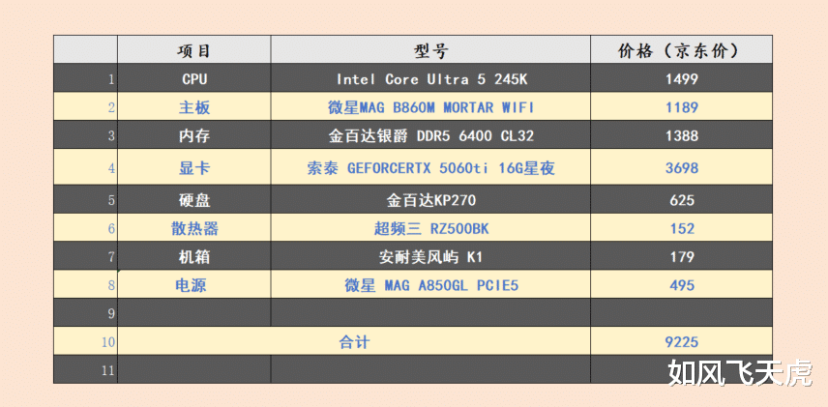Click the 型号 column header
828x407 pixels.
pyautogui.click(x=430, y=50)
